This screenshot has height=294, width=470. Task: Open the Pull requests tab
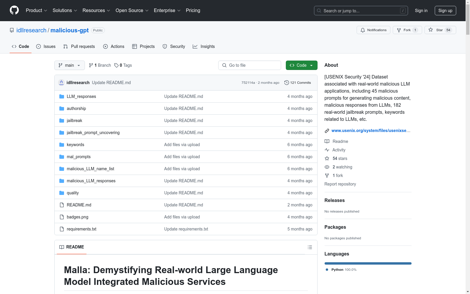pos(79,46)
